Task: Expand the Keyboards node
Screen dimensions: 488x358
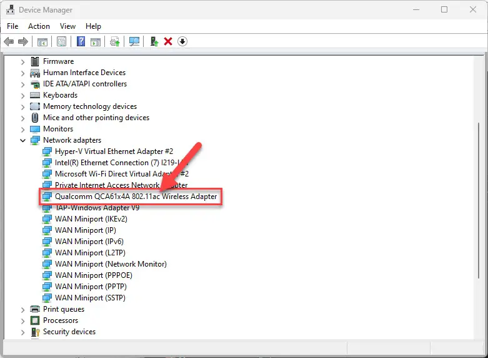Action: point(22,95)
